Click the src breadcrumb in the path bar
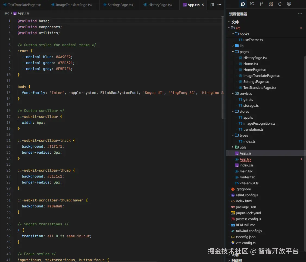306x262 pixels. coord(7,13)
